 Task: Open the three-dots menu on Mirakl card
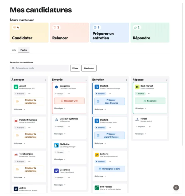click(x=150, y=127)
